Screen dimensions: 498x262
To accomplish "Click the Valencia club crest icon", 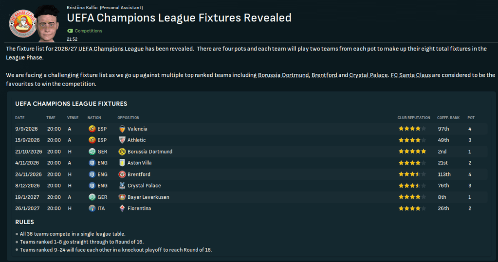I will click(x=122, y=129).
